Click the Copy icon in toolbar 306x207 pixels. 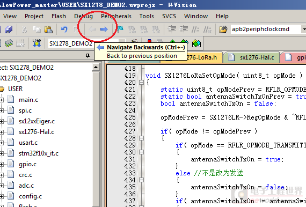pyautogui.click(x=37, y=29)
